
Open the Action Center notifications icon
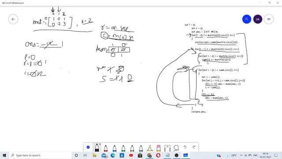point(276,155)
